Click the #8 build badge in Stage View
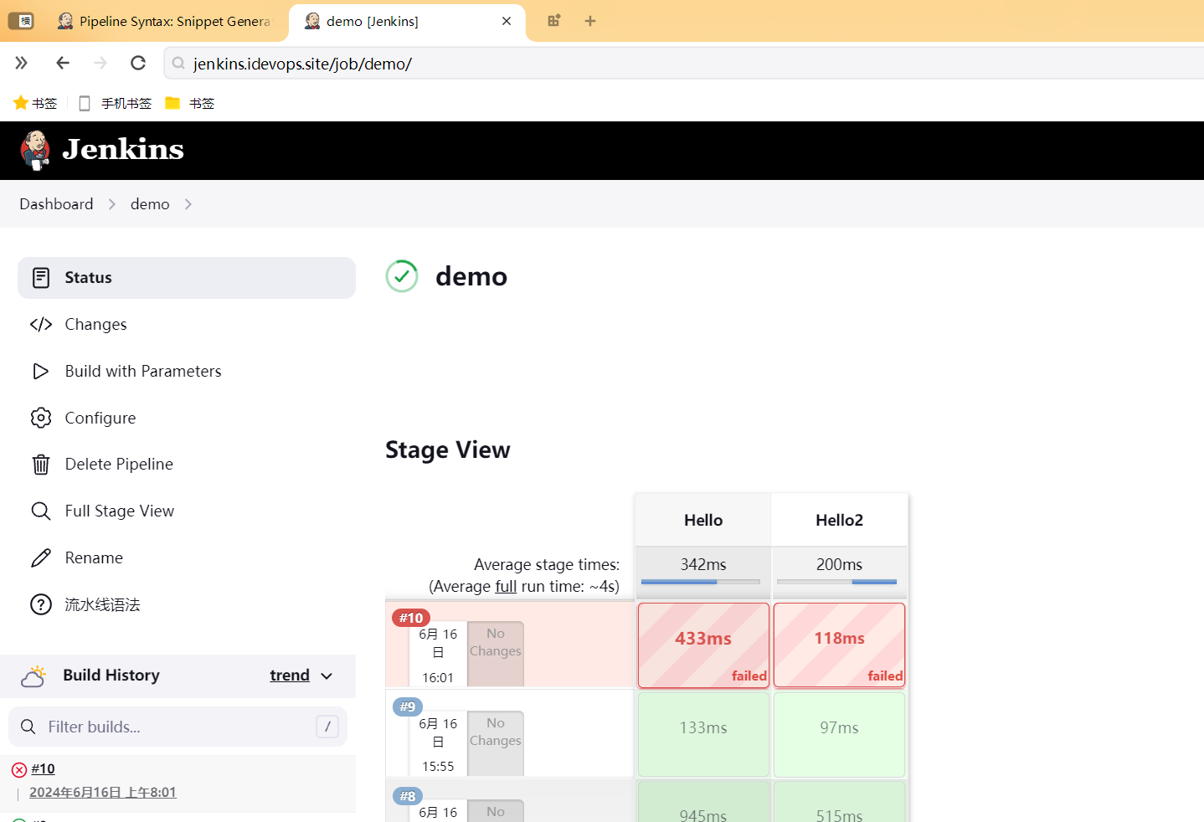1204x822 pixels. (408, 796)
